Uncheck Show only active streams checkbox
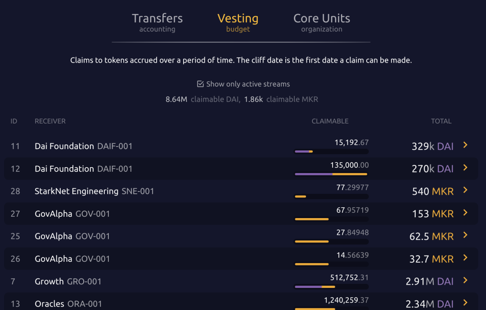This screenshot has width=486, height=310. 201,84
